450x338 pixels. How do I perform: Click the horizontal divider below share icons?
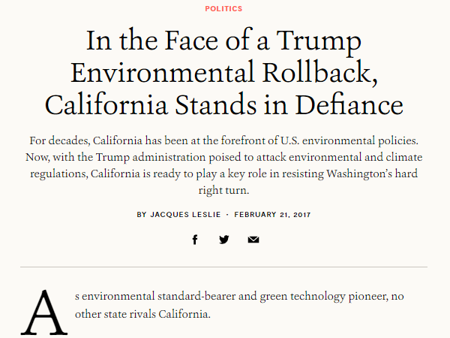(225, 267)
